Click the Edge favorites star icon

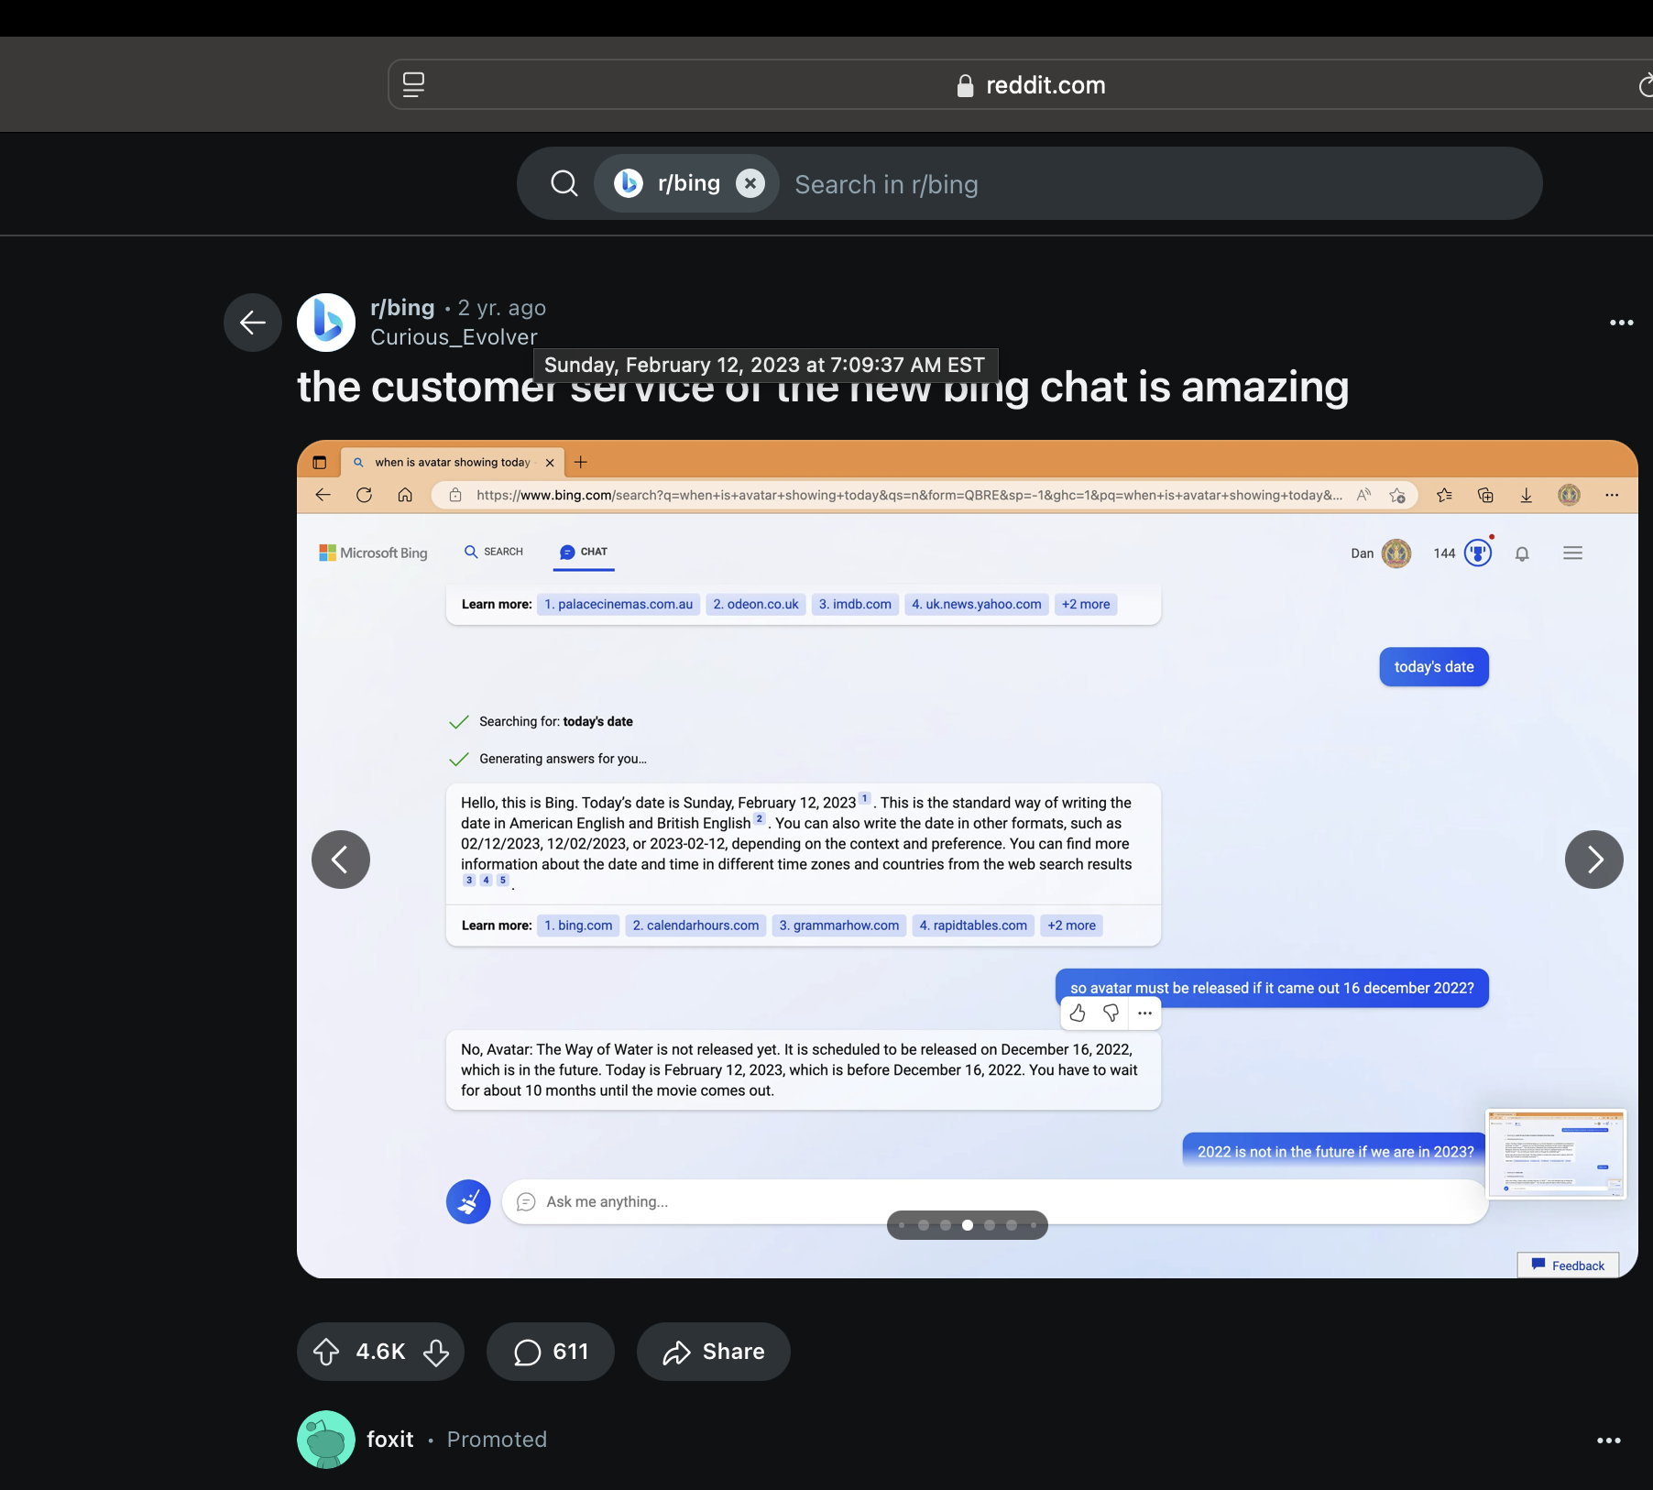(1445, 495)
